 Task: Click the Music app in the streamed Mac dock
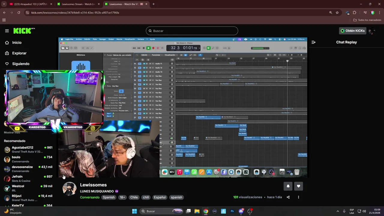click(179, 172)
